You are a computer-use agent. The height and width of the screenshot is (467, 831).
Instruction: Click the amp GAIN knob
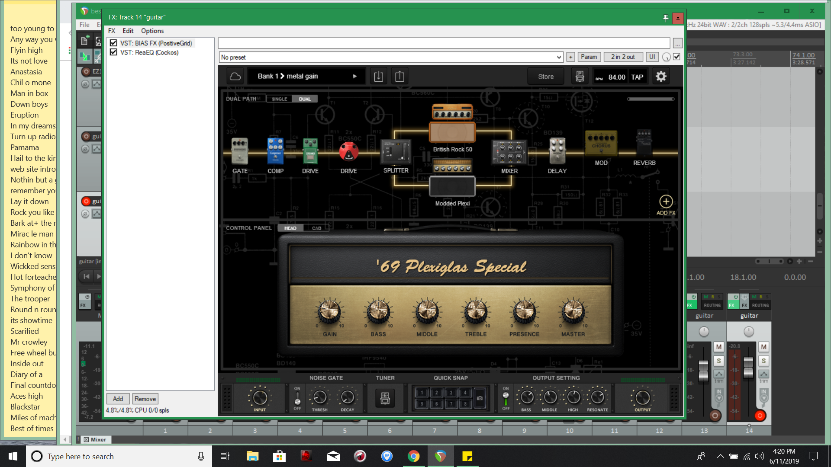329,311
